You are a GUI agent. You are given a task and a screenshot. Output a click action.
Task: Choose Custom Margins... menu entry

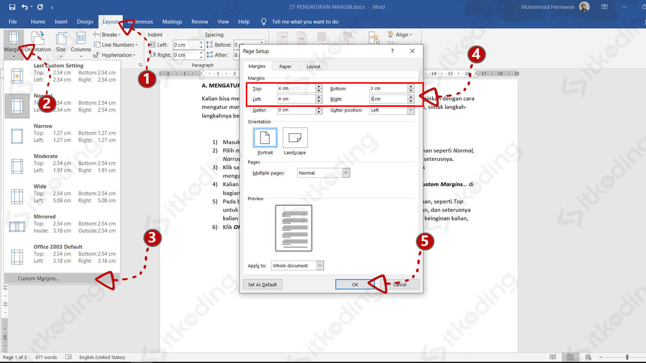click(62, 278)
